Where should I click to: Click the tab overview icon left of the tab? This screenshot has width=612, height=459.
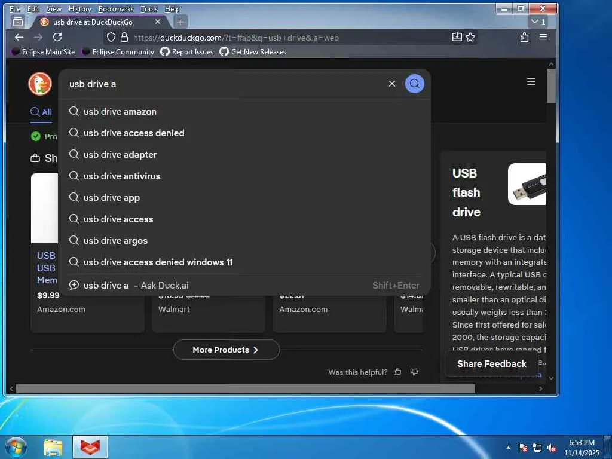pyautogui.click(x=18, y=22)
